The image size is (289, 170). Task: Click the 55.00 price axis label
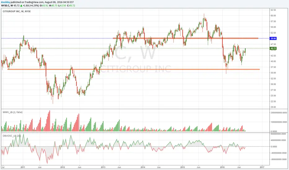coord(273,27)
